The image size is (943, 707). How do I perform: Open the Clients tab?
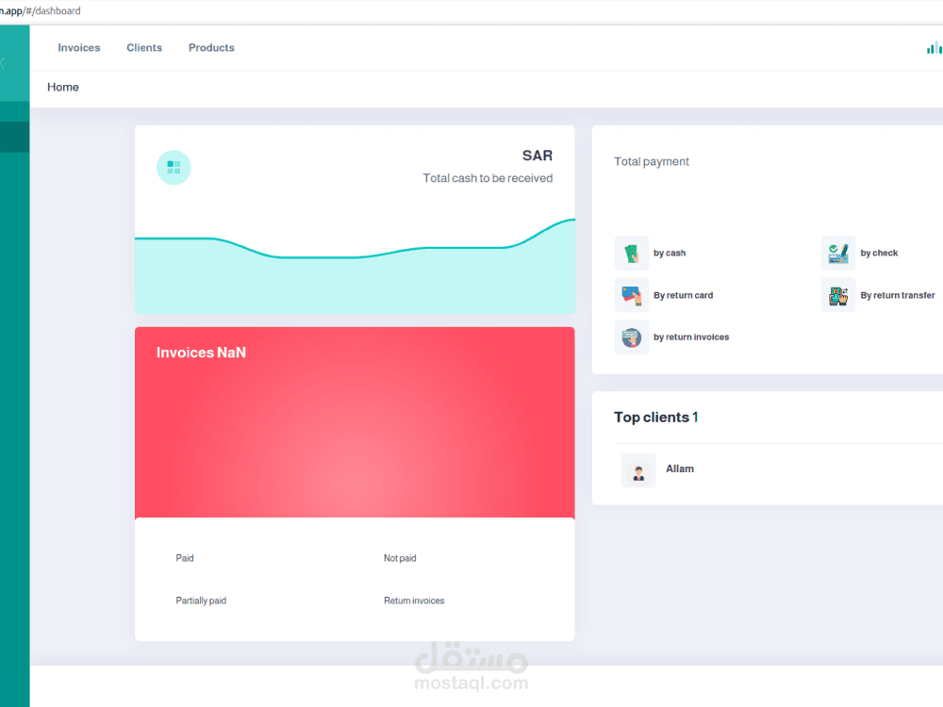(144, 47)
